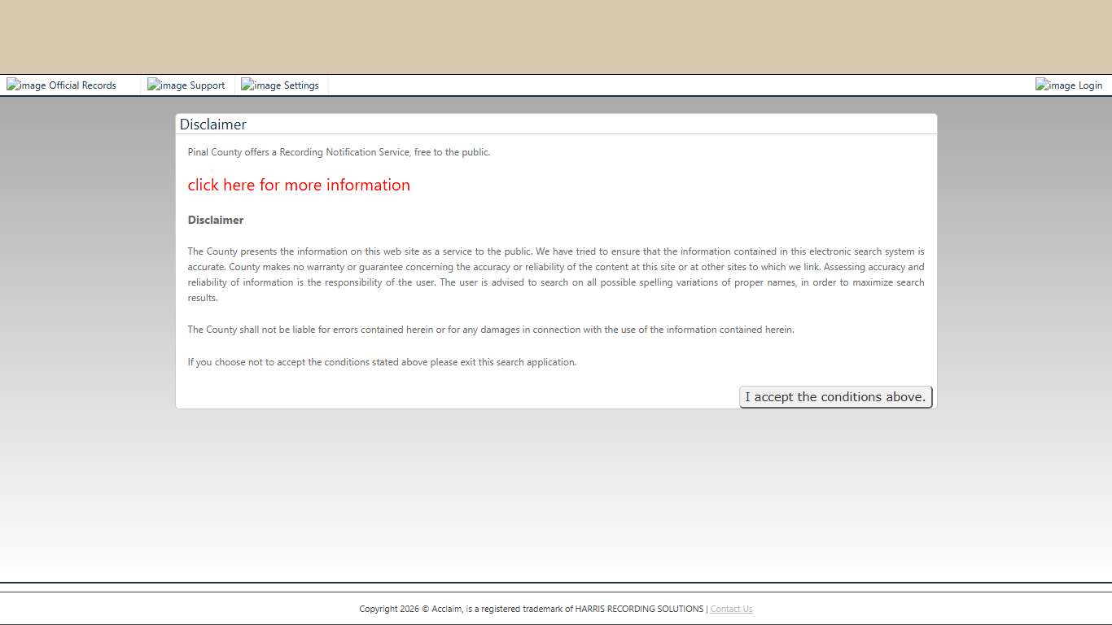Click the Recording Notification Service sentence
The width and height of the screenshot is (1112, 625).
[x=339, y=152]
